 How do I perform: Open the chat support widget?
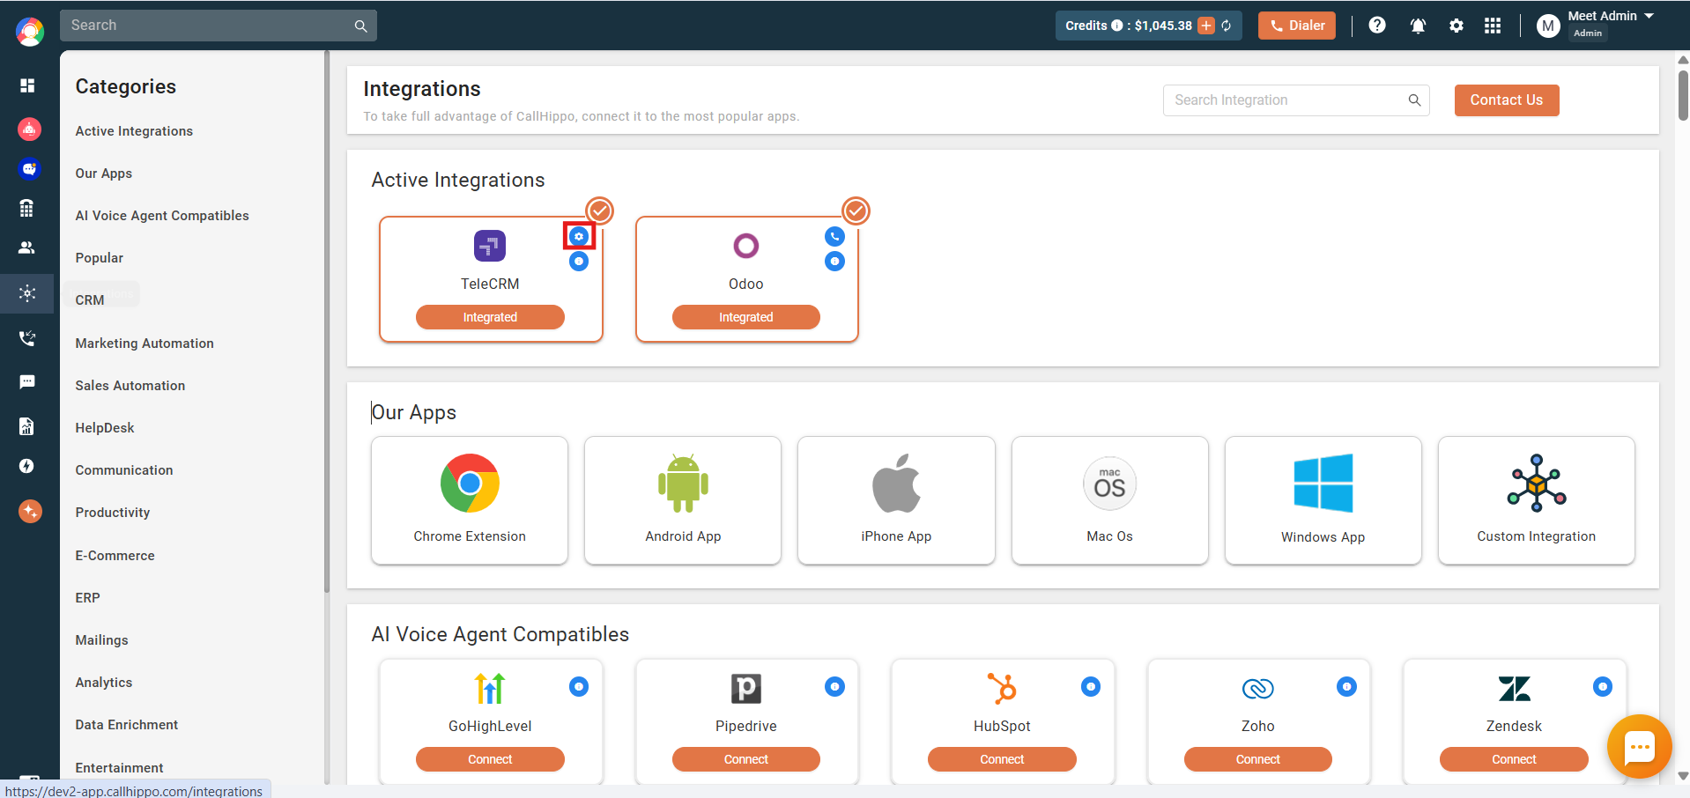[1640, 747]
